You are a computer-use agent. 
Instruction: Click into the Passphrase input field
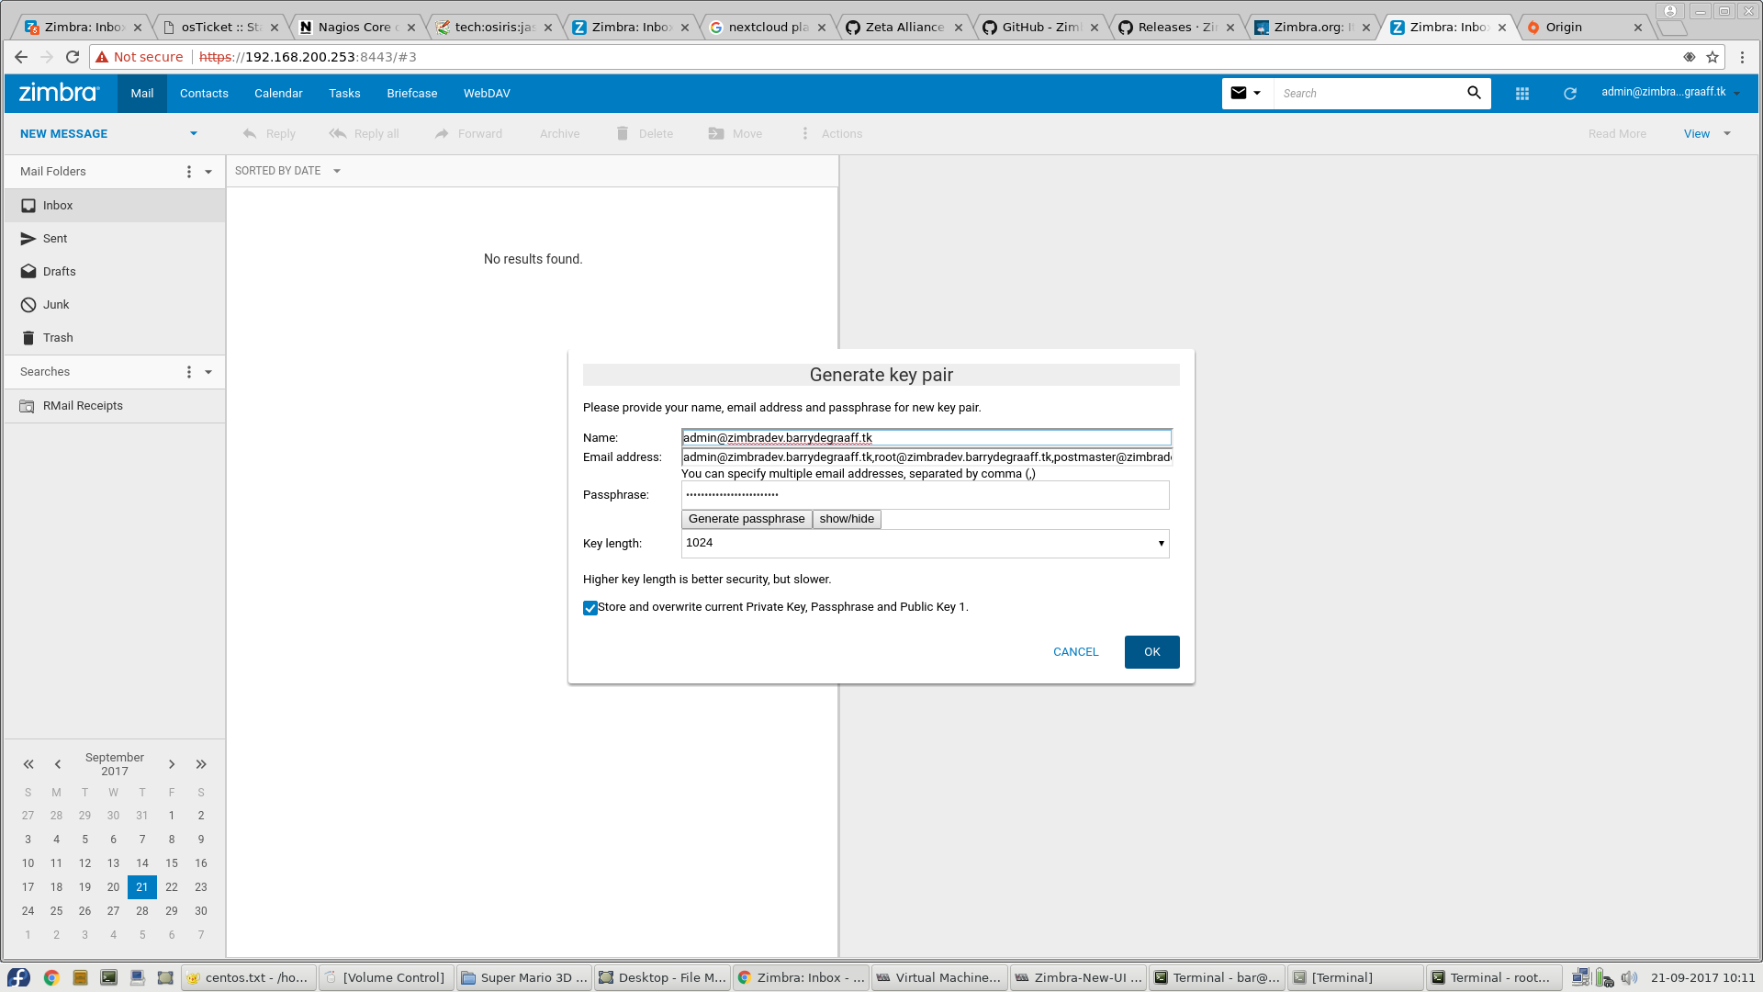pos(925,495)
